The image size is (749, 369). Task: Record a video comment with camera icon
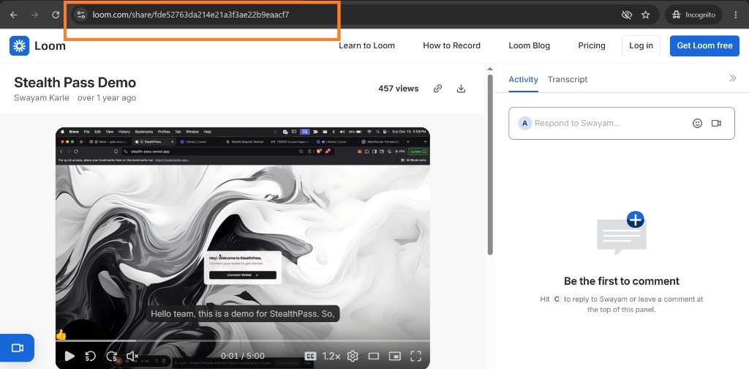click(716, 123)
